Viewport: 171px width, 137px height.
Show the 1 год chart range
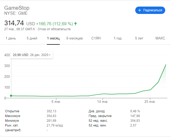pyautogui.click(x=118, y=38)
